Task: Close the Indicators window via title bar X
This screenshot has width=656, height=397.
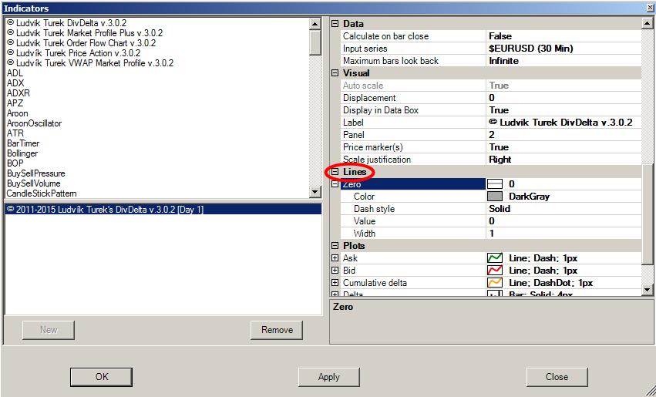Action: (x=650, y=8)
